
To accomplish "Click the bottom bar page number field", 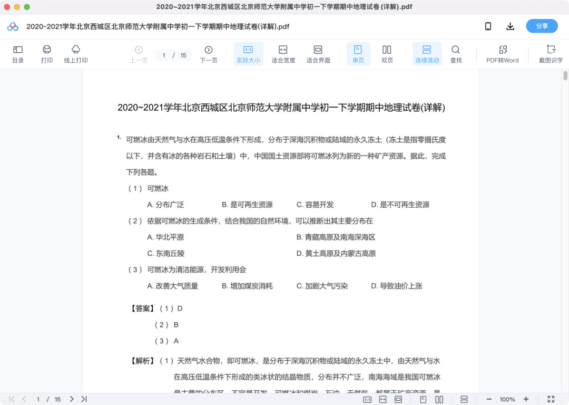I will (38, 399).
